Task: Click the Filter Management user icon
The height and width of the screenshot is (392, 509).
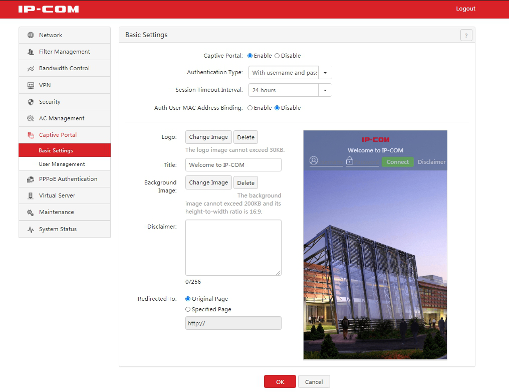Action: (x=31, y=52)
